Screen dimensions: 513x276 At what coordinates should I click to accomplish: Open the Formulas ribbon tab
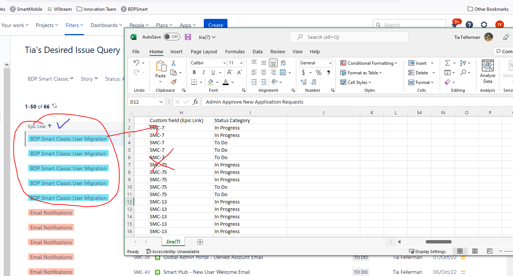(235, 52)
